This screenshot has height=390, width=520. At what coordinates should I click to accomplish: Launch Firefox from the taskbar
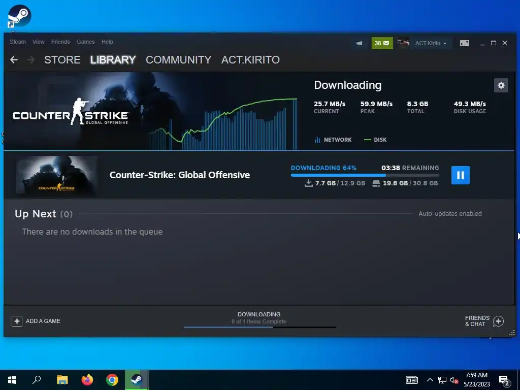pyautogui.click(x=87, y=380)
